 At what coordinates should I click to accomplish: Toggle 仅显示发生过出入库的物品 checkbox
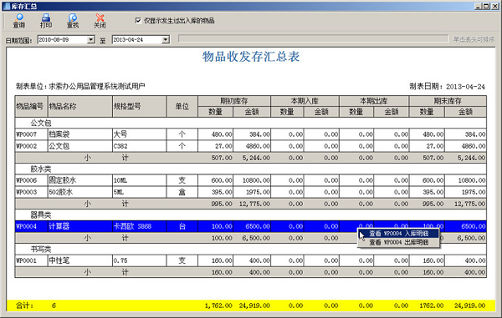pyautogui.click(x=138, y=21)
